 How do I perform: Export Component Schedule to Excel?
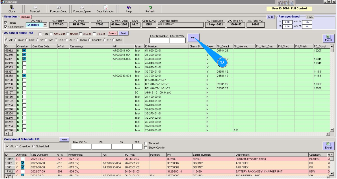tap(328, 146)
